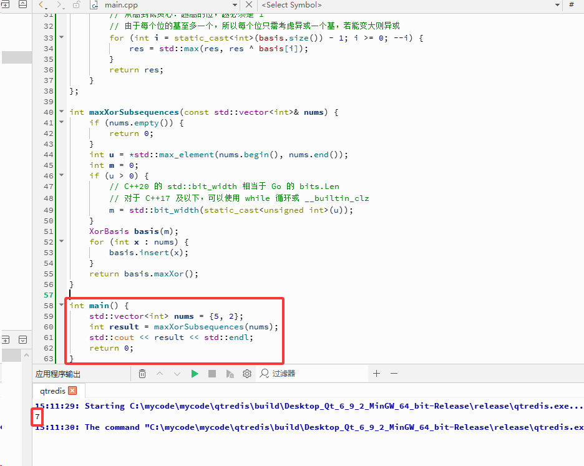The height and width of the screenshot is (466, 584).
Task: Click the # line-column indicator
Action: tap(572, 5)
